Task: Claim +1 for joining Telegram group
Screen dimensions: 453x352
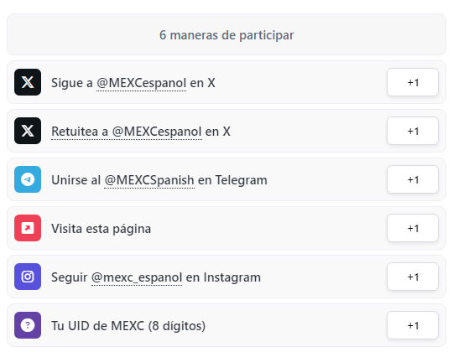Action: coord(413,179)
